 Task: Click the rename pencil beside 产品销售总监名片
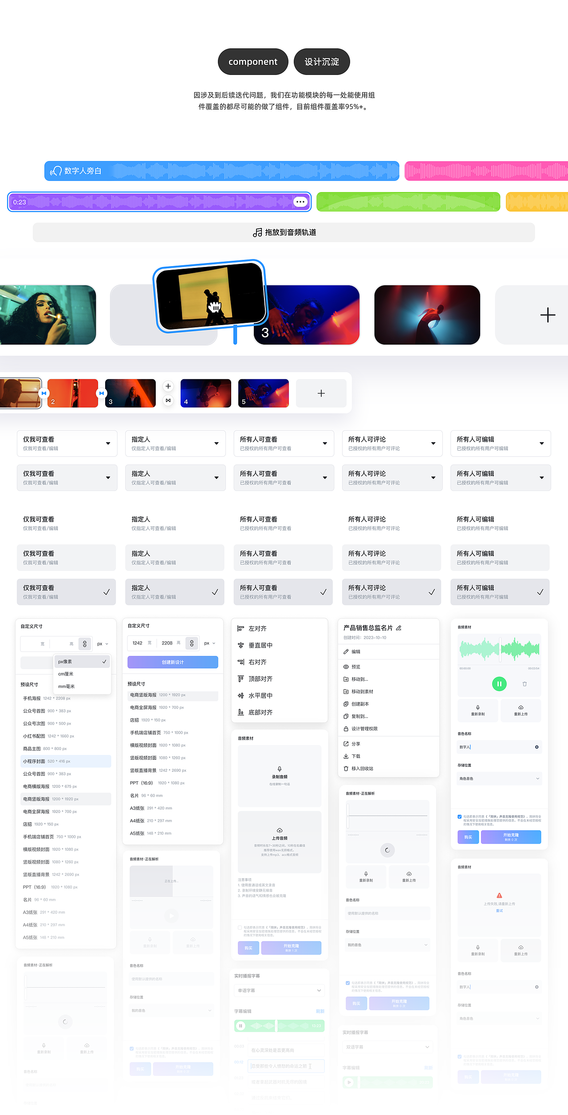tap(398, 628)
